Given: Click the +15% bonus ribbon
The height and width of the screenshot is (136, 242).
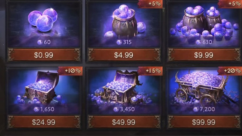Looking at the screenshot, I should [x=150, y=71].
